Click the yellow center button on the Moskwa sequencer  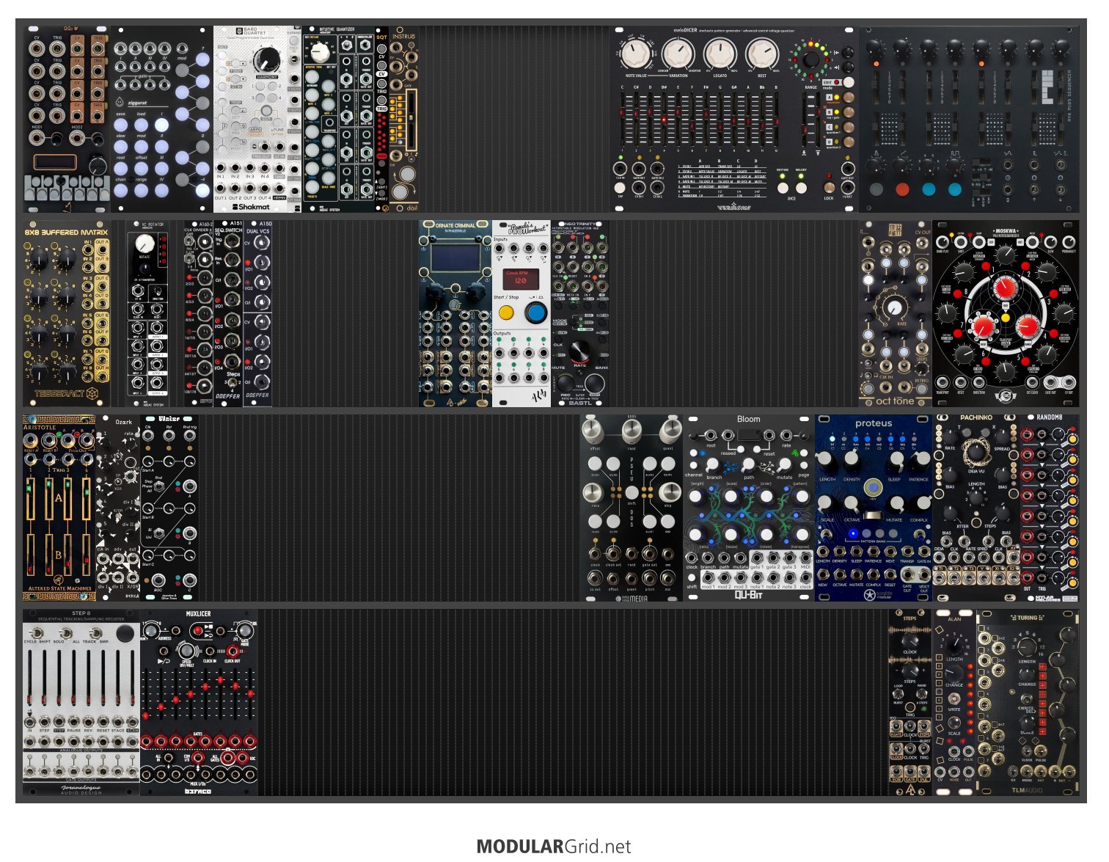tap(1006, 317)
